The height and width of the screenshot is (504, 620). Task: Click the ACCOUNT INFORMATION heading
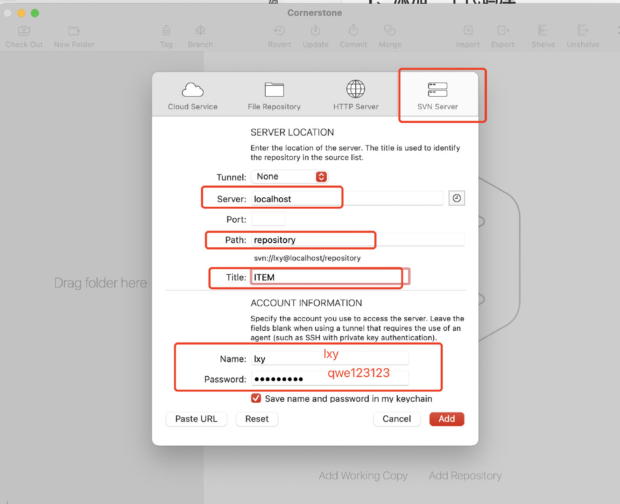pos(306,303)
